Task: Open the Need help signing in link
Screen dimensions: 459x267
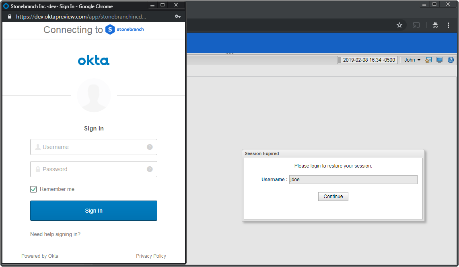Action: tap(55, 234)
